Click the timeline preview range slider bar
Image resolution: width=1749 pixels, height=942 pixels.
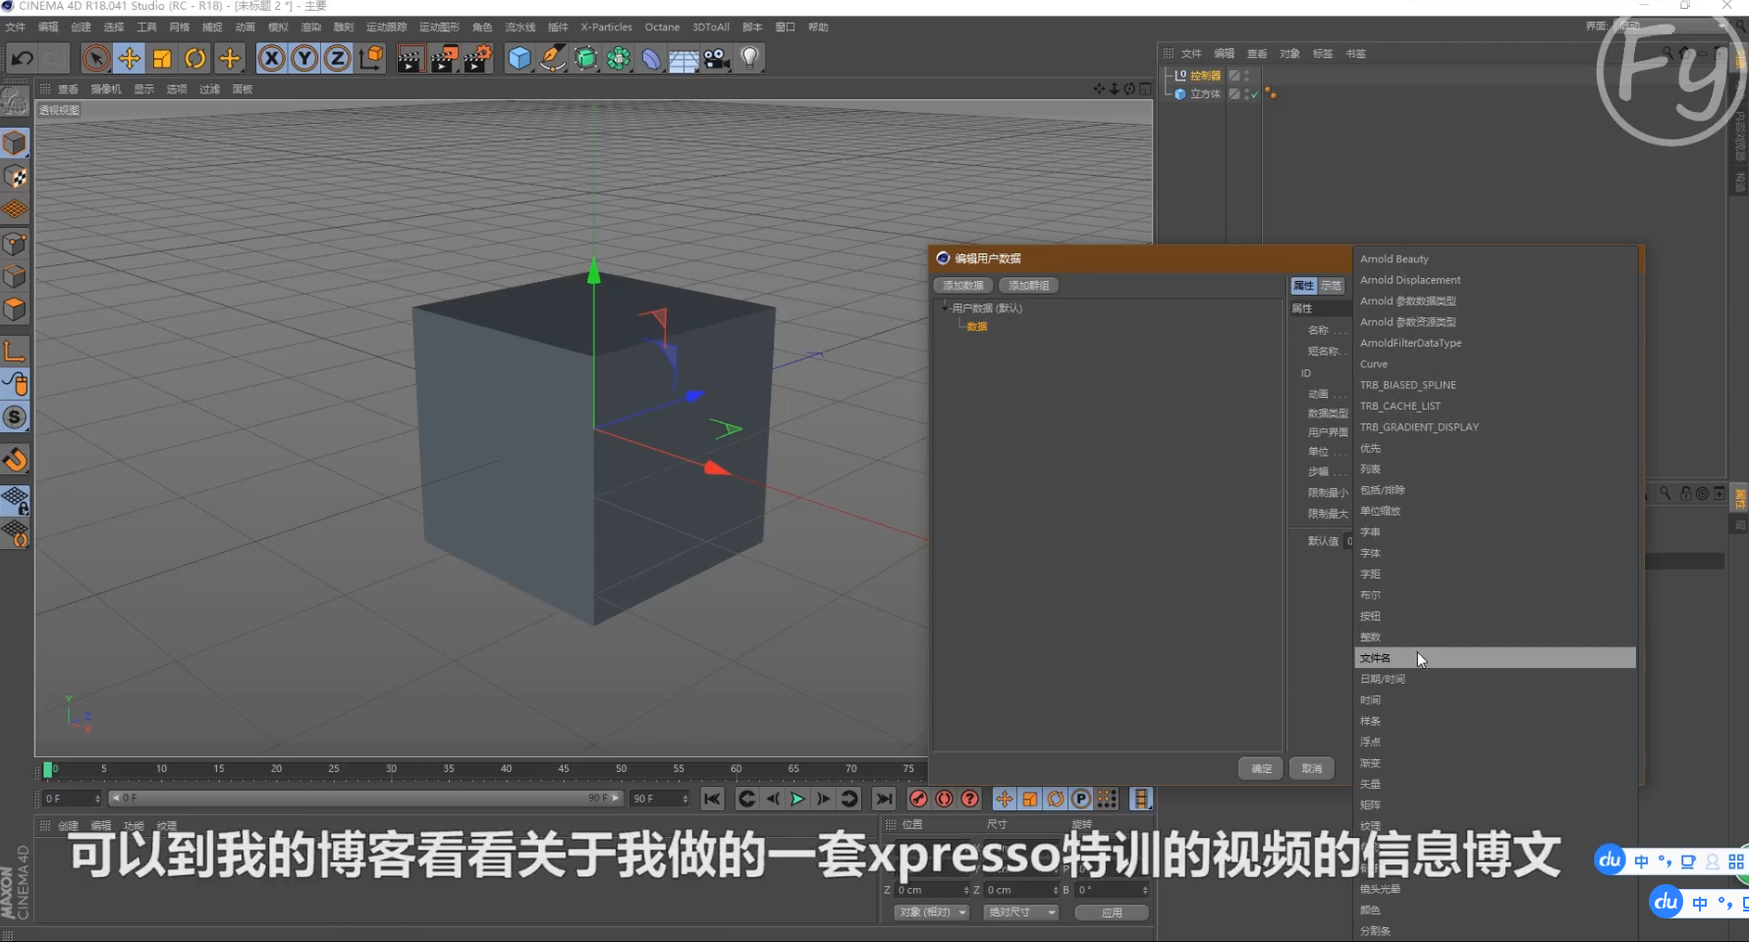(365, 799)
